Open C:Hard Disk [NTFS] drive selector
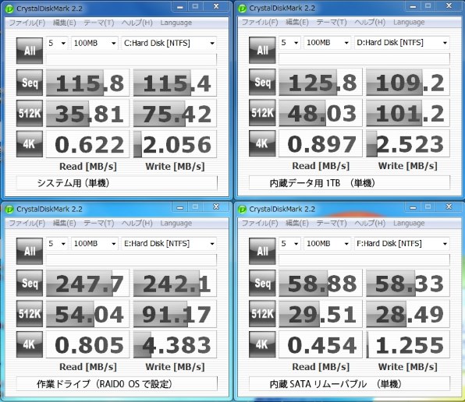The width and height of the screenshot is (465, 402). pyautogui.click(x=169, y=43)
